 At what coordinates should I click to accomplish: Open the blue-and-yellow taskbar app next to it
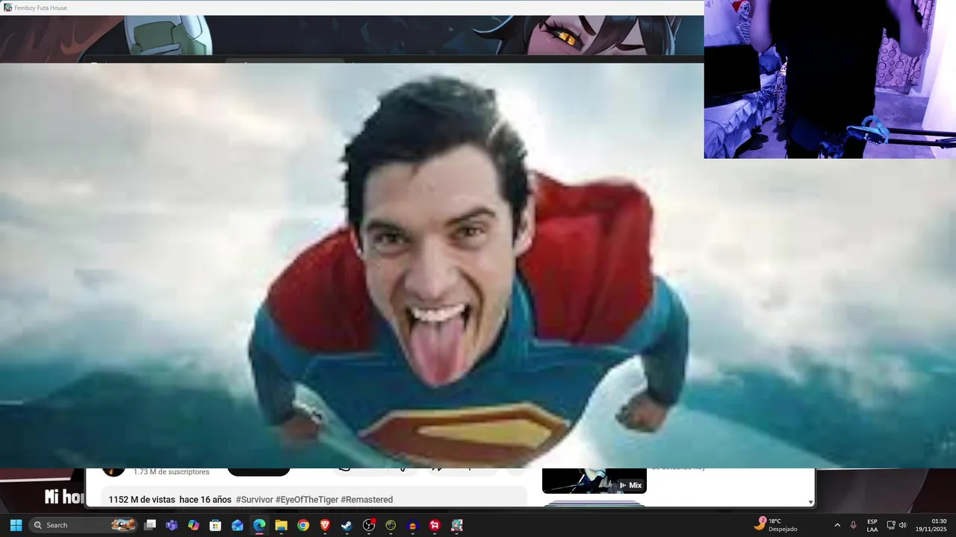pyautogui.click(x=412, y=525)
